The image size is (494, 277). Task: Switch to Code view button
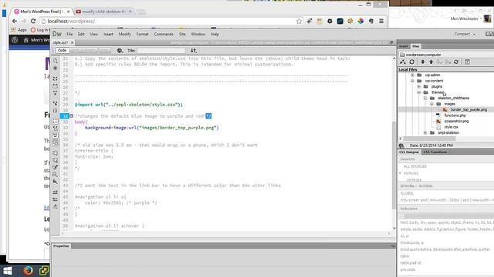pyautogui.click(x=62, y=51)
